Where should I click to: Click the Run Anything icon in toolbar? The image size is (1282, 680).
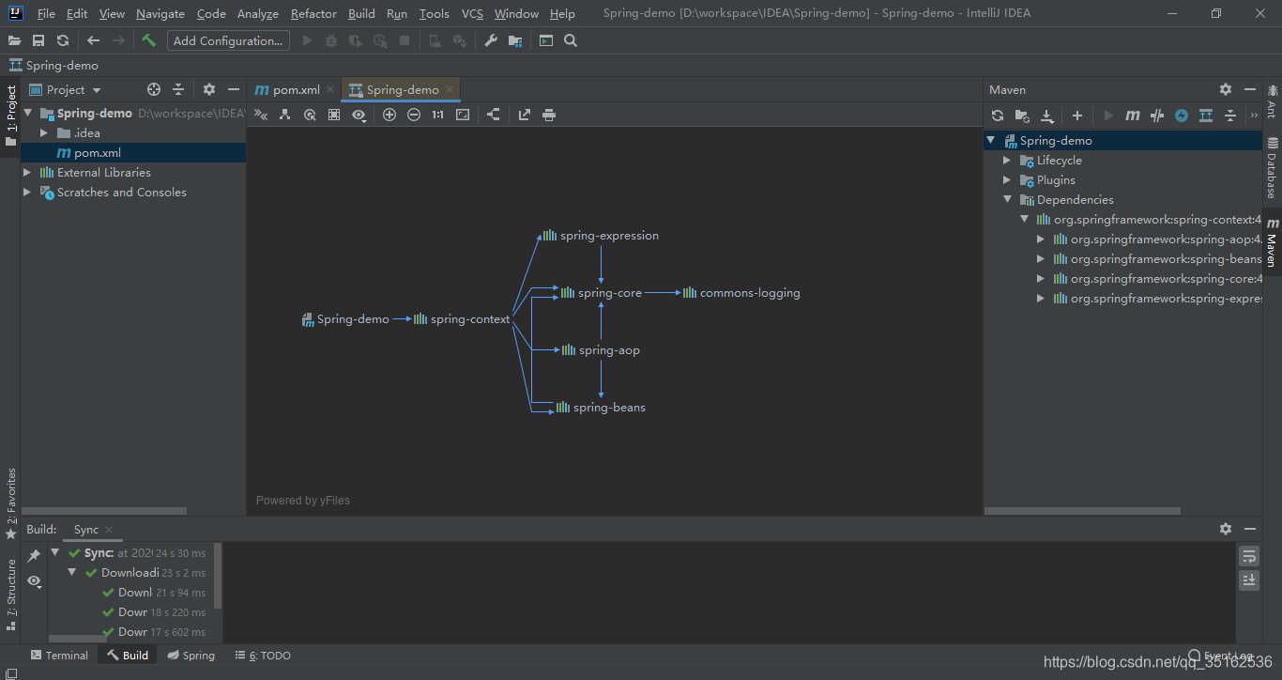point(546,40)
